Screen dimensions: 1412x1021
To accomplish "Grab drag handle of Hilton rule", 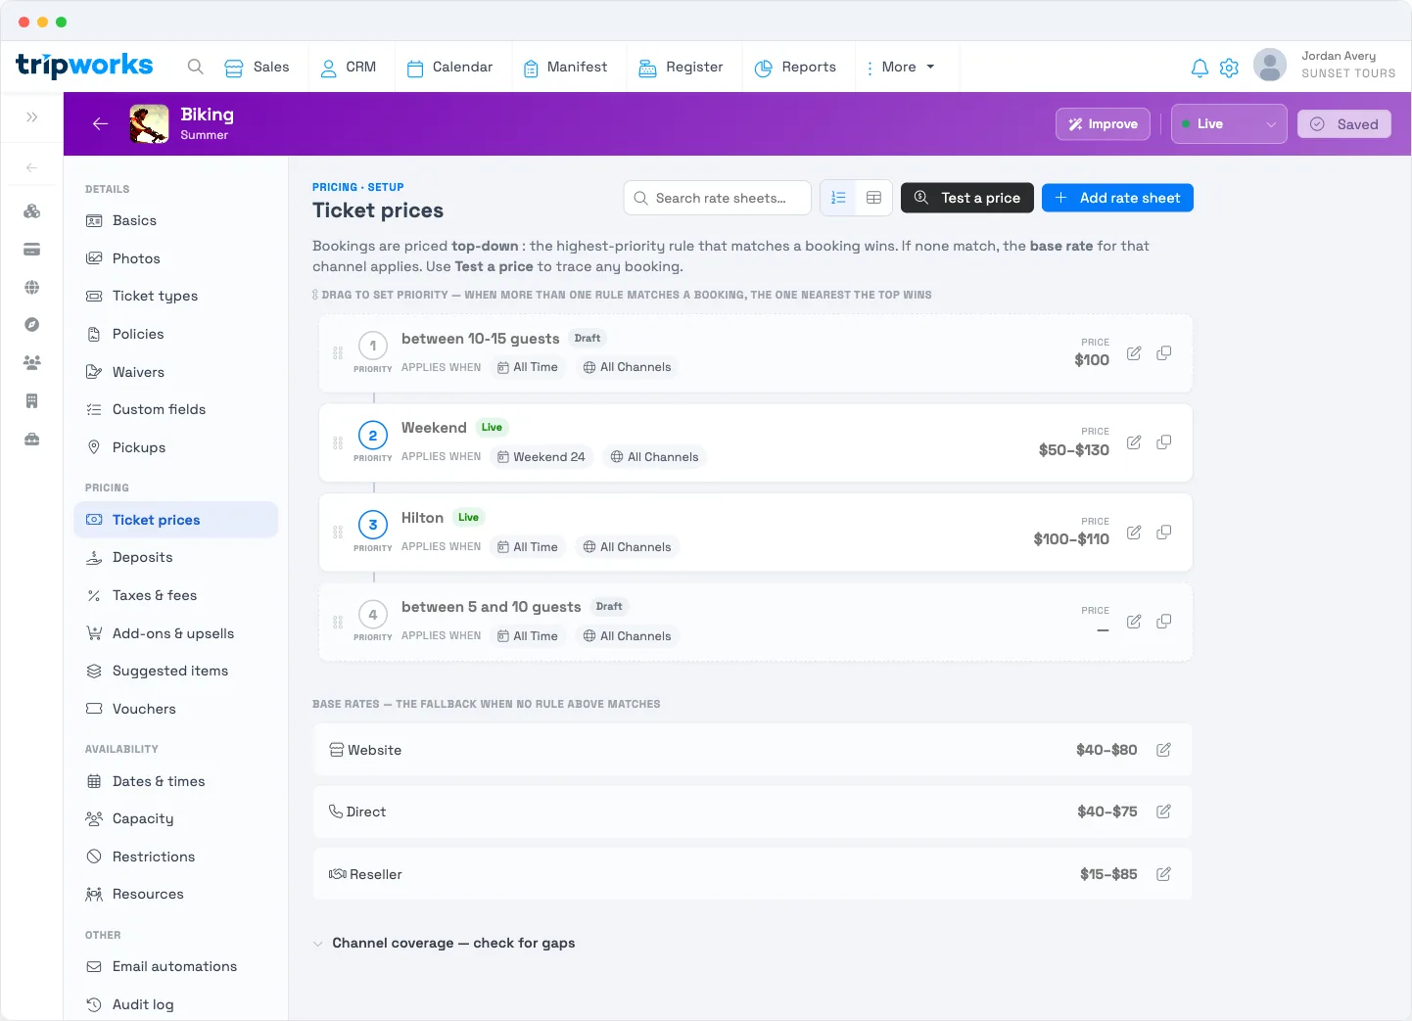I will click(338, 533).
